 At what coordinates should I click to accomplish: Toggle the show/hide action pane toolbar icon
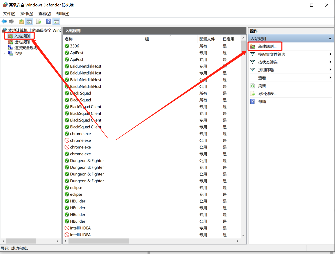[56, 21]
